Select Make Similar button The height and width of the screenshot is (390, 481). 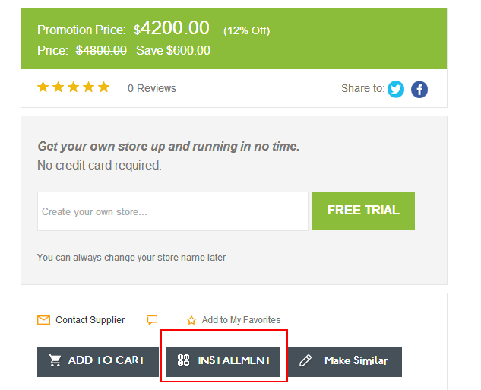click(345, 362)
